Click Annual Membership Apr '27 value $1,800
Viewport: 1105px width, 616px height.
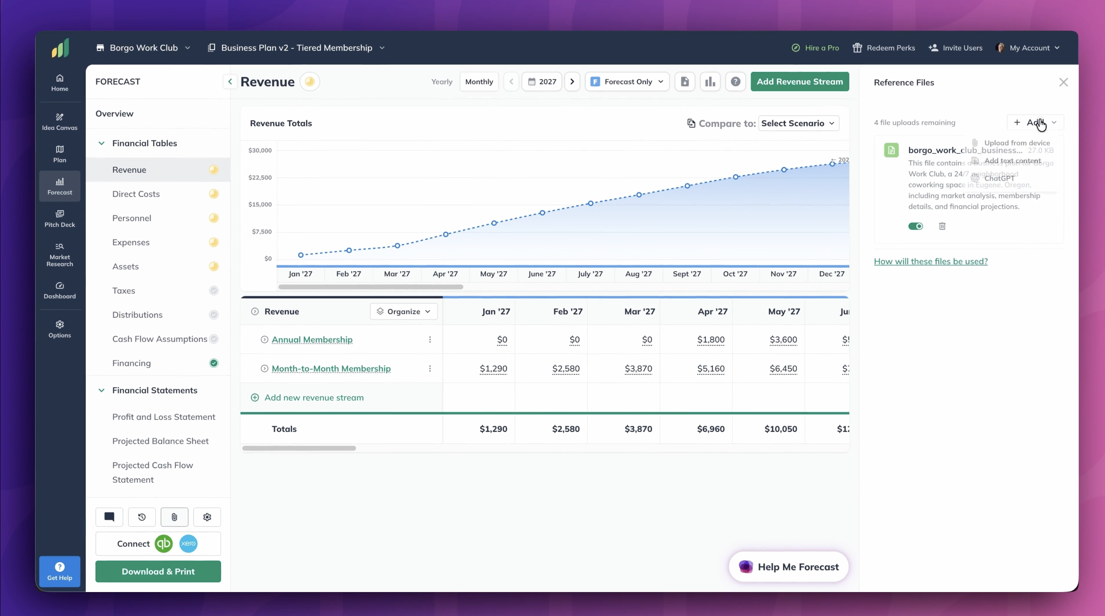pyautogui.click(x=711, y=339)
